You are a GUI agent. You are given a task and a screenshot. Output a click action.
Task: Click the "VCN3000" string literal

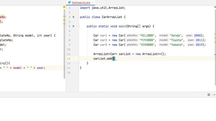click(x=147, y=45)
